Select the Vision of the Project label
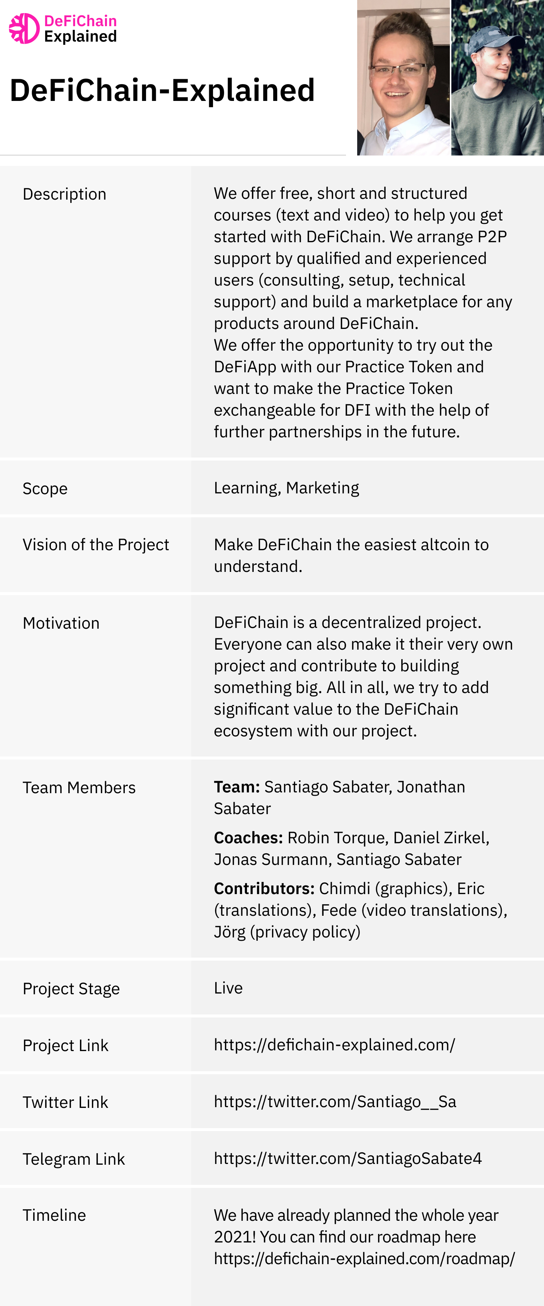This screenshot has width=544, height=1306. (x=96, y=545)
